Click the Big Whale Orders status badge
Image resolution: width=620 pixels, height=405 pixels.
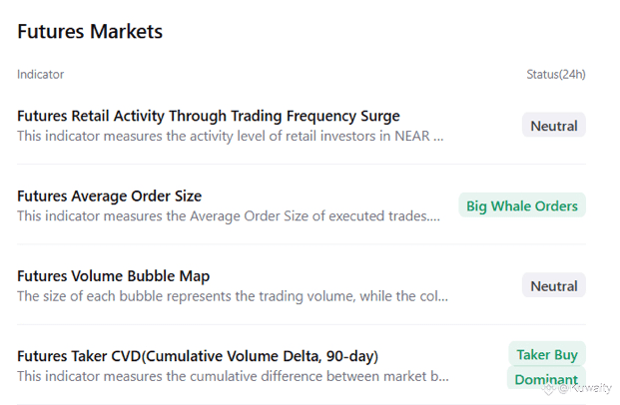pyautogui.click(x=522, y=205)
